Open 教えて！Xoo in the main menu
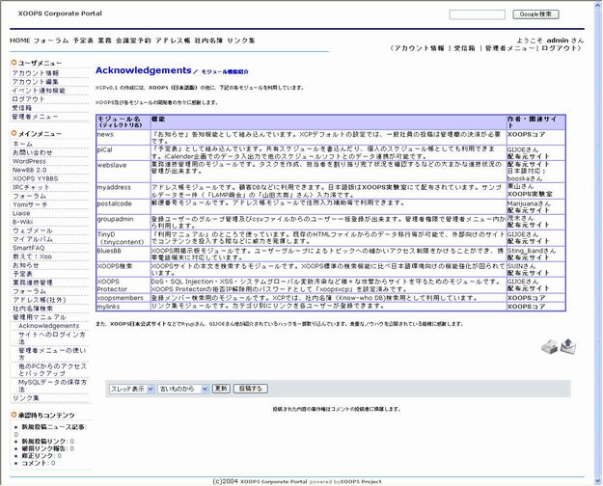 [32, 256]
